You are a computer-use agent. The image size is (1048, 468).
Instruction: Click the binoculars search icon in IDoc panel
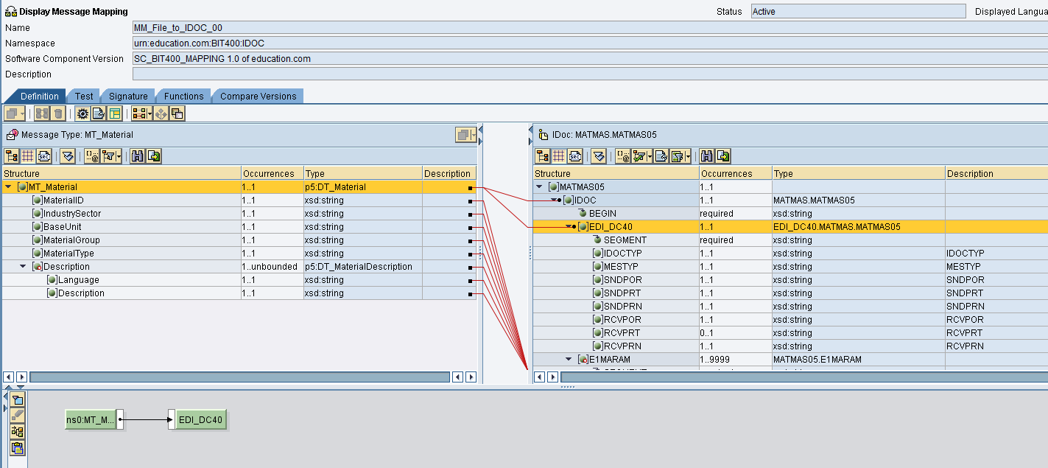click(x=706, y=156)
